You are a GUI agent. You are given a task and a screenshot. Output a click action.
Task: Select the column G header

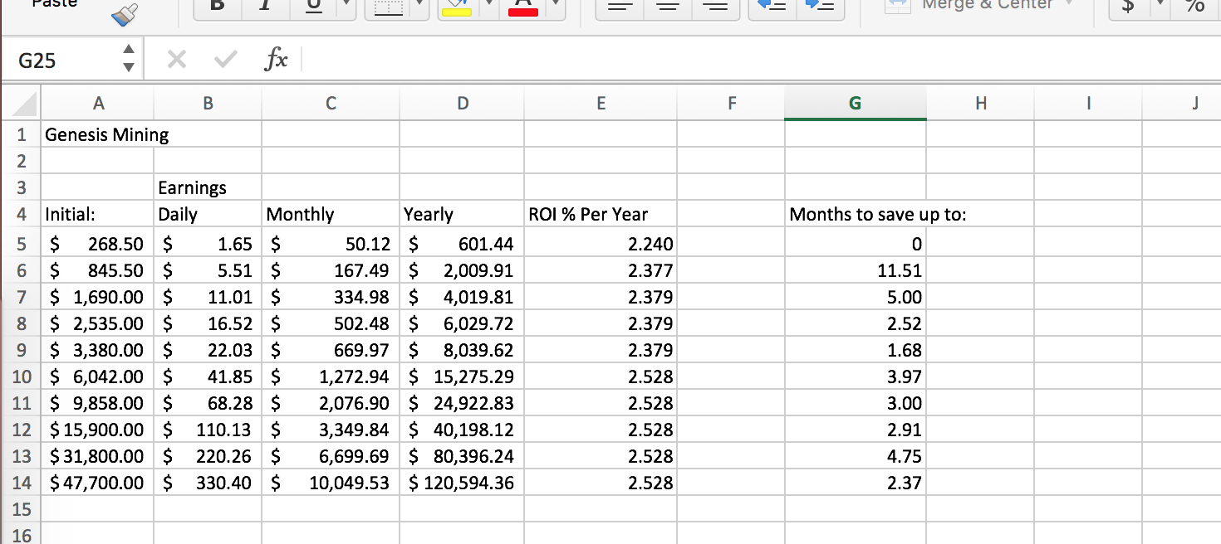855,103
